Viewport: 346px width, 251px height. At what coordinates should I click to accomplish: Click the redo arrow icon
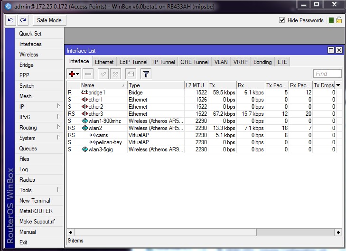(23, 20)
